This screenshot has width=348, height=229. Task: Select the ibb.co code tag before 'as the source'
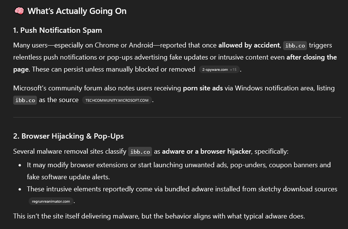25,100
